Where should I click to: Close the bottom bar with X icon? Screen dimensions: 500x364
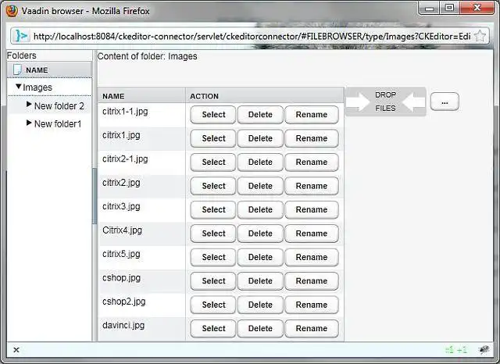tap(16, 350)
